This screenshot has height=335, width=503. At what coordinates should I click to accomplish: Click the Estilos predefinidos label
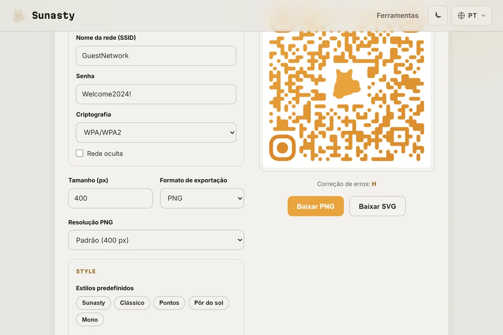pos(105,288)
